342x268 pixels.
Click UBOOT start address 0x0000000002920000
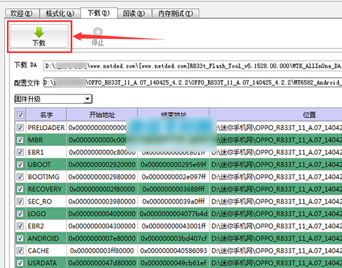pos(102,165)
